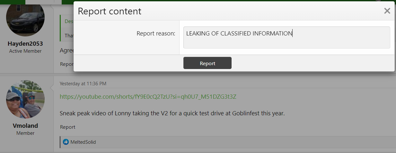Image resolution: width=396 pixels, height=153 pixels.
Task: Click Report link under Hayden2053's post
Action: coord(67,64)
